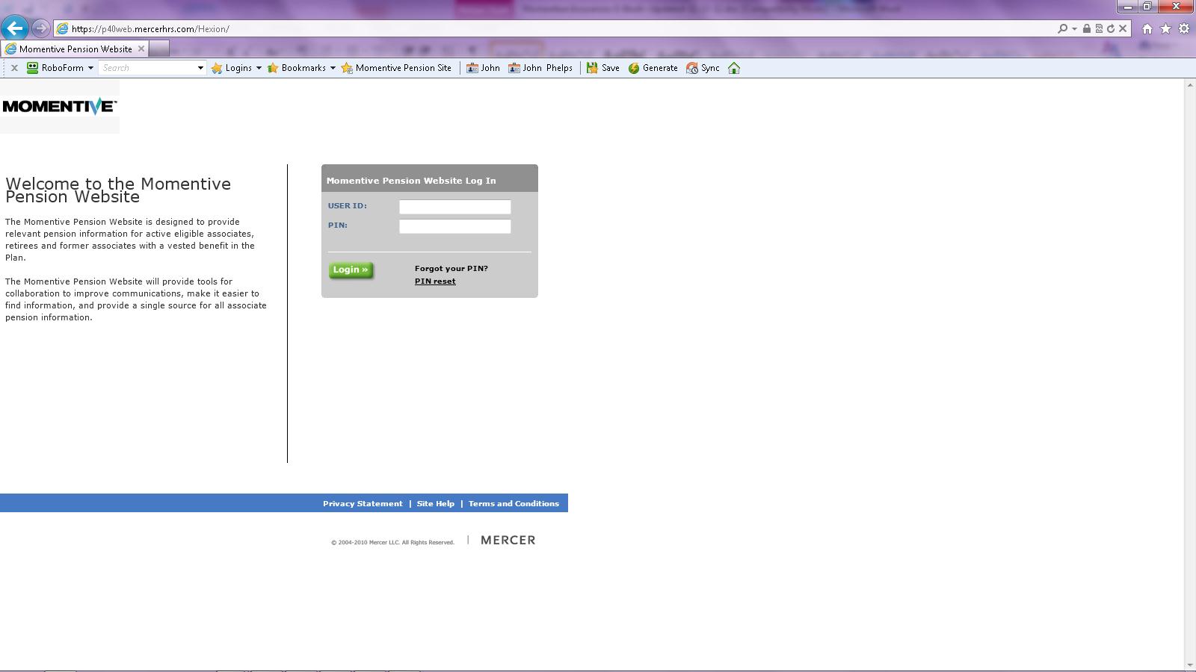Click the page icon beside the URL
Viewport: 1196px width, 672px height.
click(x=63, y=29)
